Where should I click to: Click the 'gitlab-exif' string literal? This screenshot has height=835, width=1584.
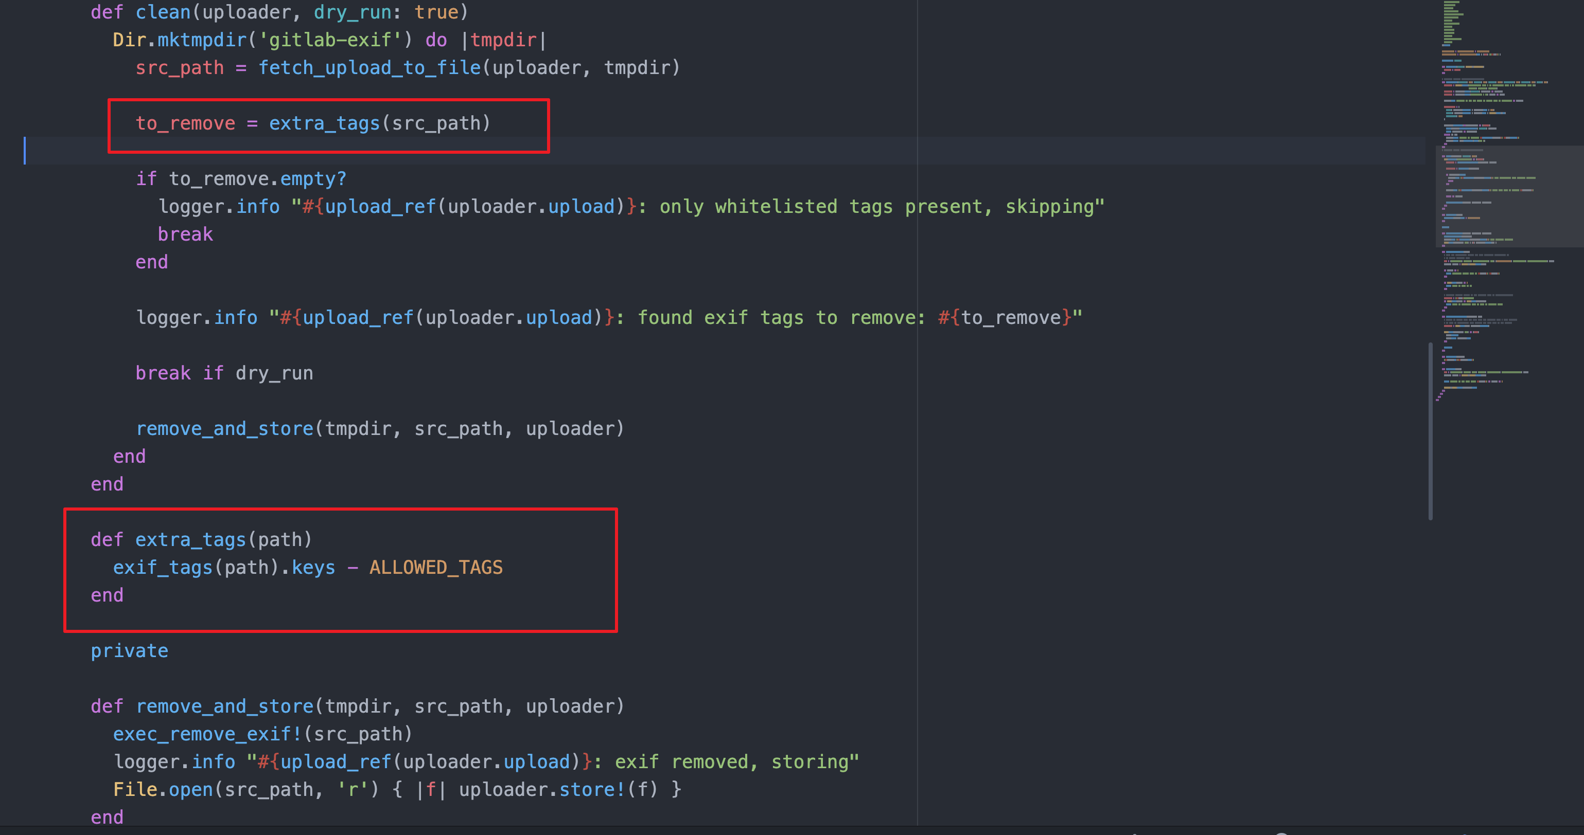tap(330, 40)
